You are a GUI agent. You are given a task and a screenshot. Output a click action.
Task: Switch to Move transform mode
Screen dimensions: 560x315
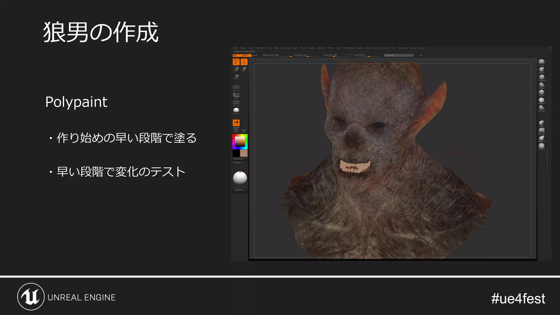[x=236, y=69]
